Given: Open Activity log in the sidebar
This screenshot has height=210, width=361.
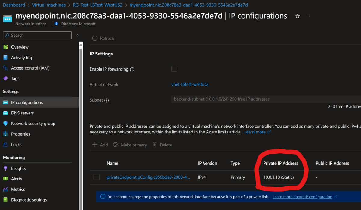Looking at the screenshot, I should coord(22,58).
